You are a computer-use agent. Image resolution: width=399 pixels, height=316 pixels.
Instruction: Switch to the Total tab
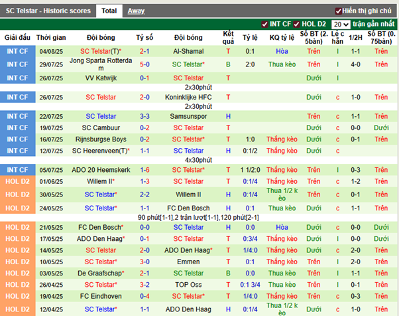pyautogui.click(x=109, y=11)
